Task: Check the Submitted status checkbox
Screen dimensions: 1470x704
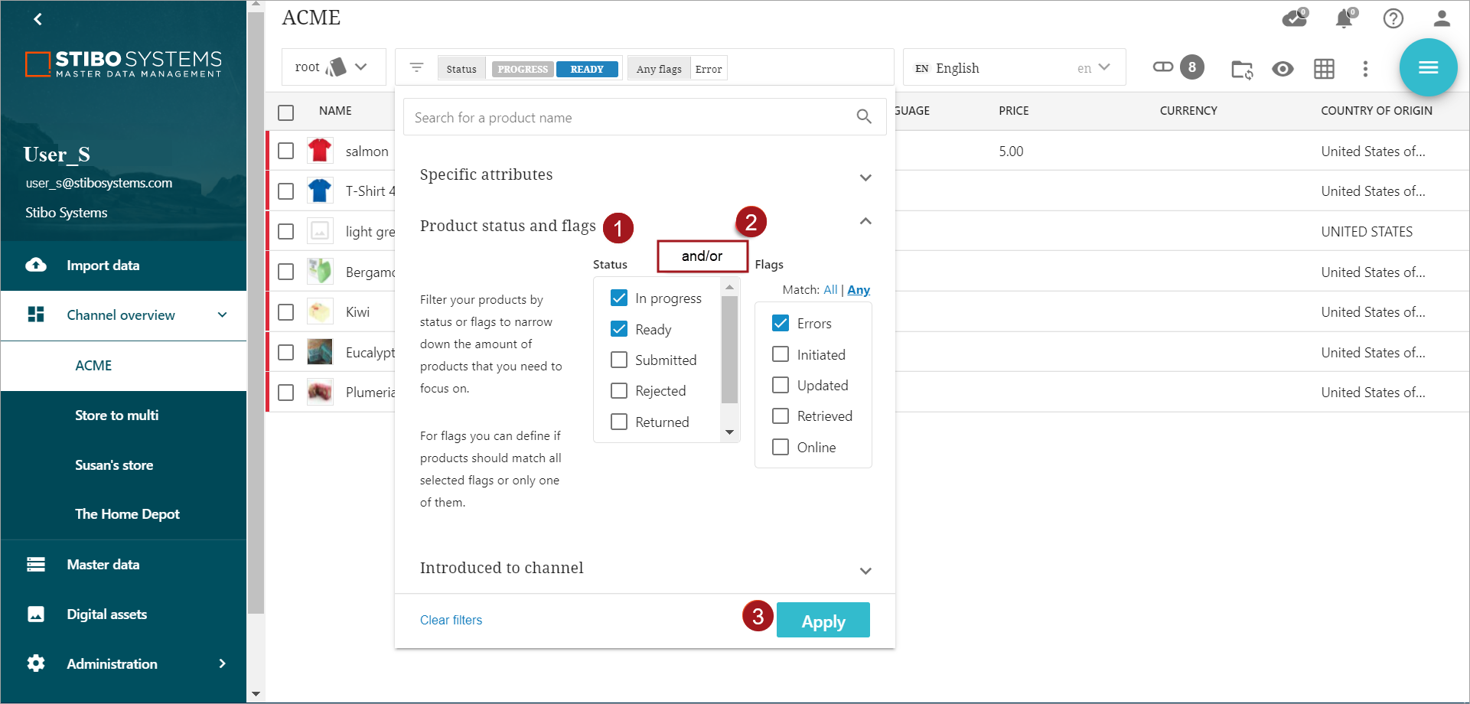Action: [x=619, y=360]
